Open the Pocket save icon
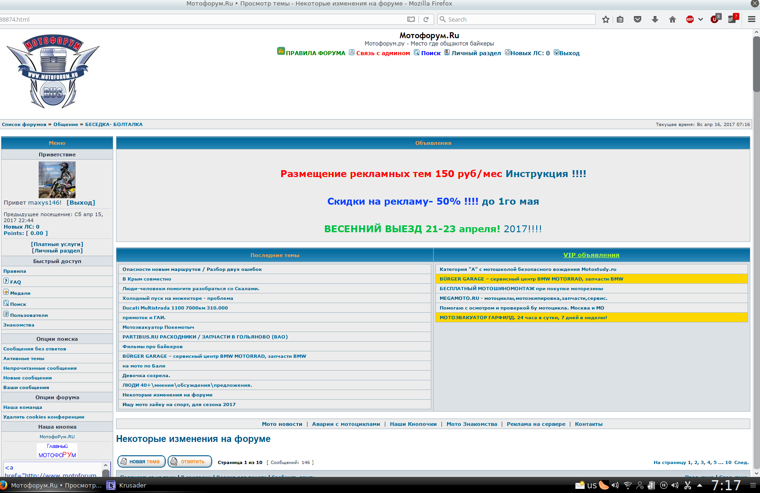Image resolution: width=760 pixels, height=493 pixels. tap(638, 19)
